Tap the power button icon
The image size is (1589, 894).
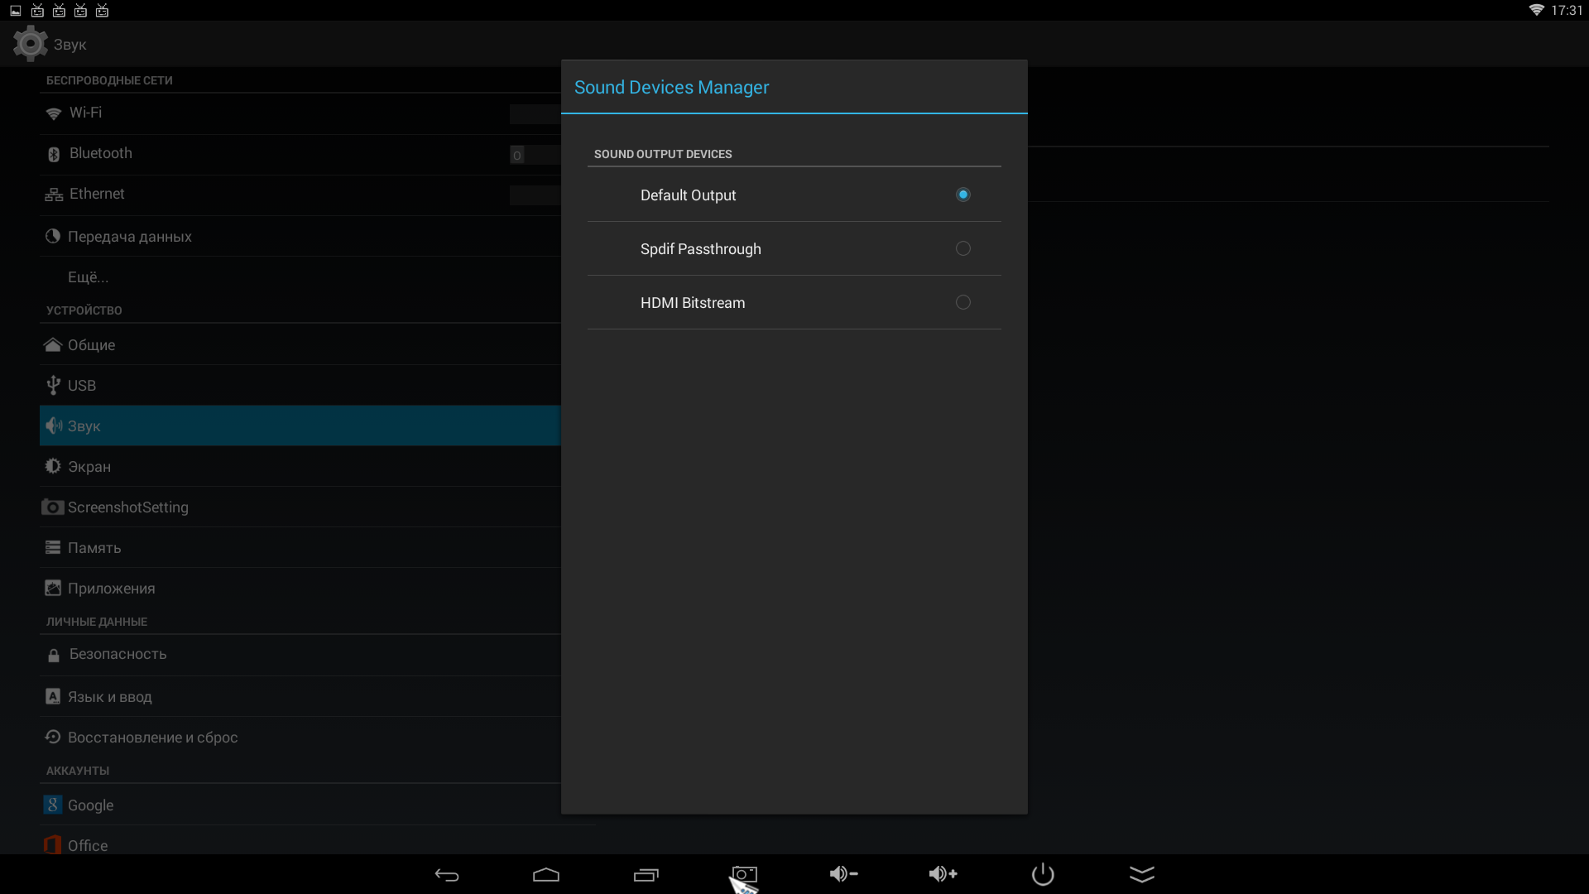[1043, 874]
